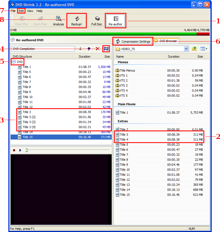Click the video preview area

coord(61,189)
